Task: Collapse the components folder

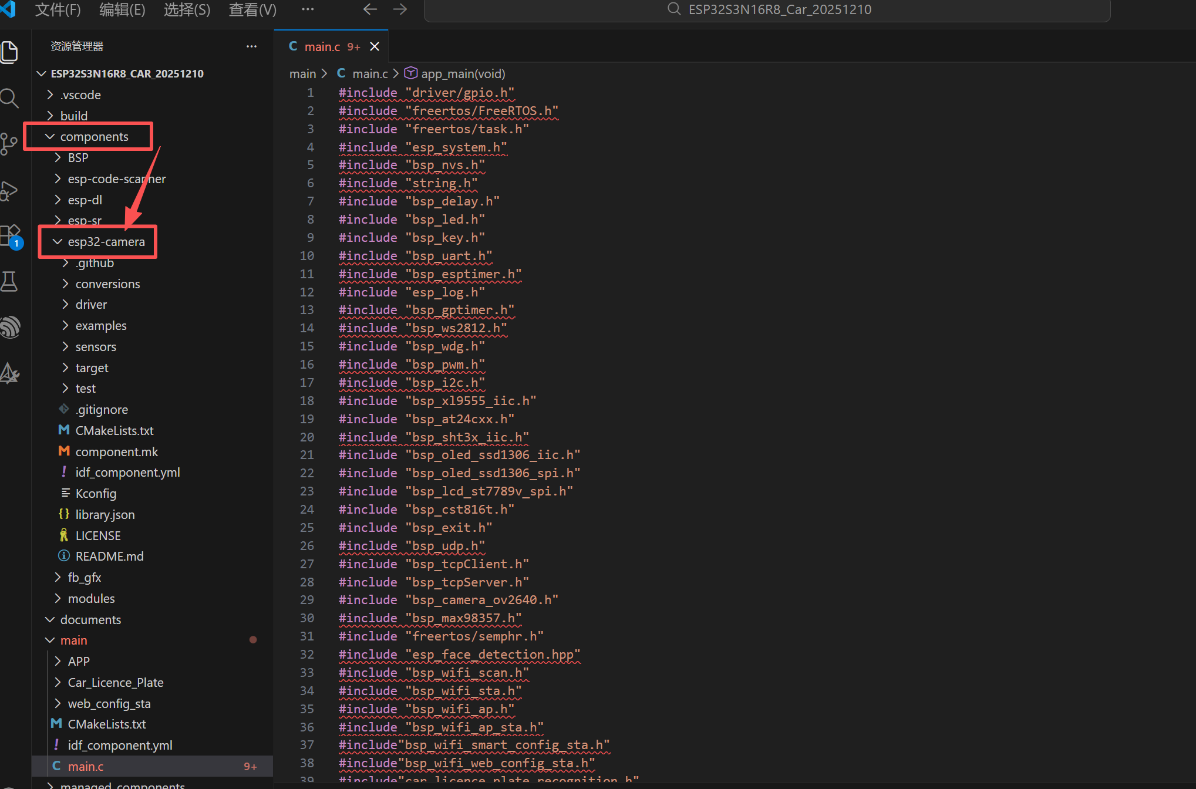Action: coord(94,137)
